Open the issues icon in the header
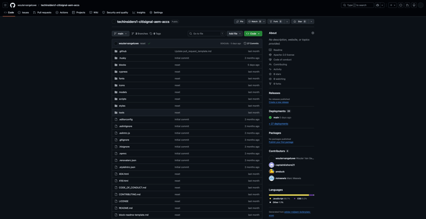The width and height of the screenshot is (426, 219). [401, 5]
